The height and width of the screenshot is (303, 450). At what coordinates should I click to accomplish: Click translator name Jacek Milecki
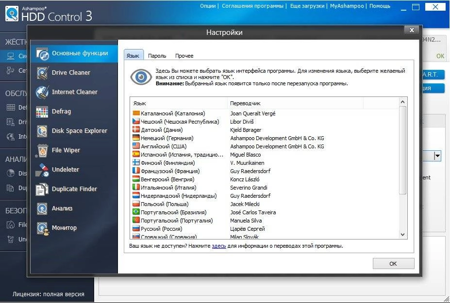pos(245,204)
